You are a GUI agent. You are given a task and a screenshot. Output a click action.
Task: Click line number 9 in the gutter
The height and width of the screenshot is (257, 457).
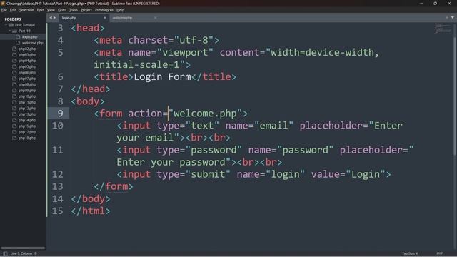tap(60, 113)
